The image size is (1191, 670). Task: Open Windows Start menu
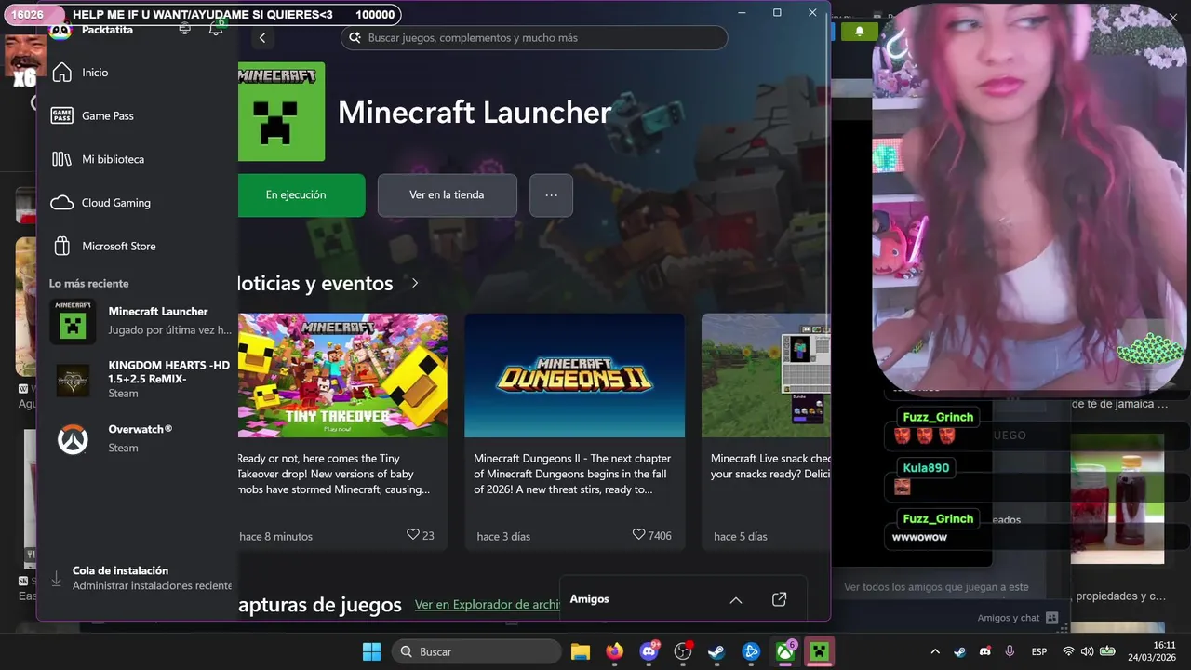[x=371, y=651]
